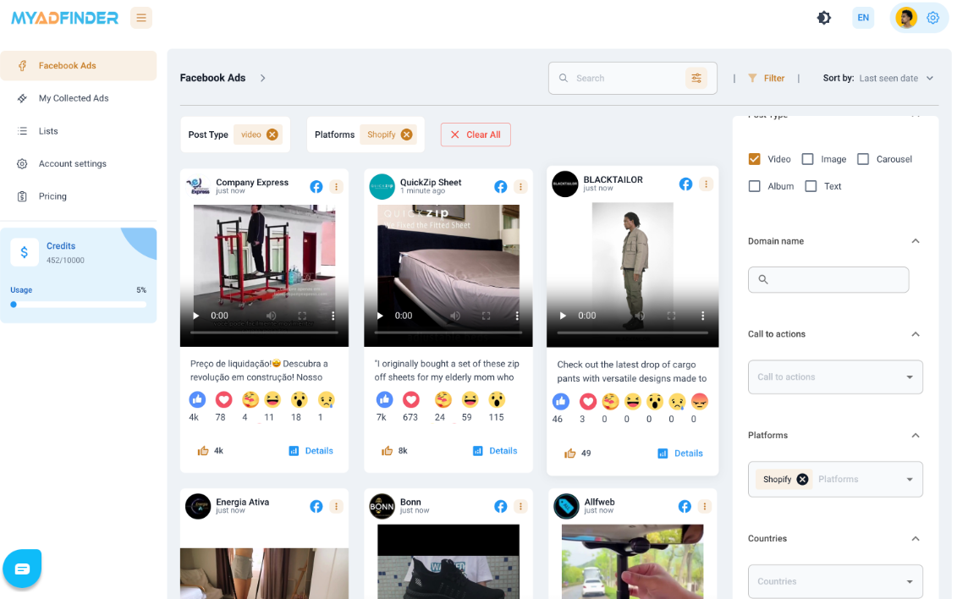Viewport: 957px width, 599px height.
Task: Check the Text post type checkbox
Action: pyautogui.click(x=811, y=186)
